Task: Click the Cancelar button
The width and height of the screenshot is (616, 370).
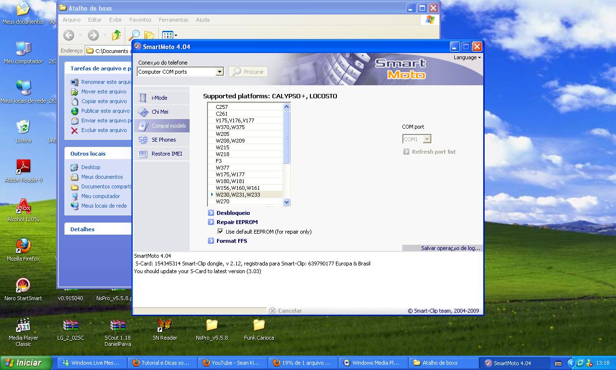Action: click(285, 311)
